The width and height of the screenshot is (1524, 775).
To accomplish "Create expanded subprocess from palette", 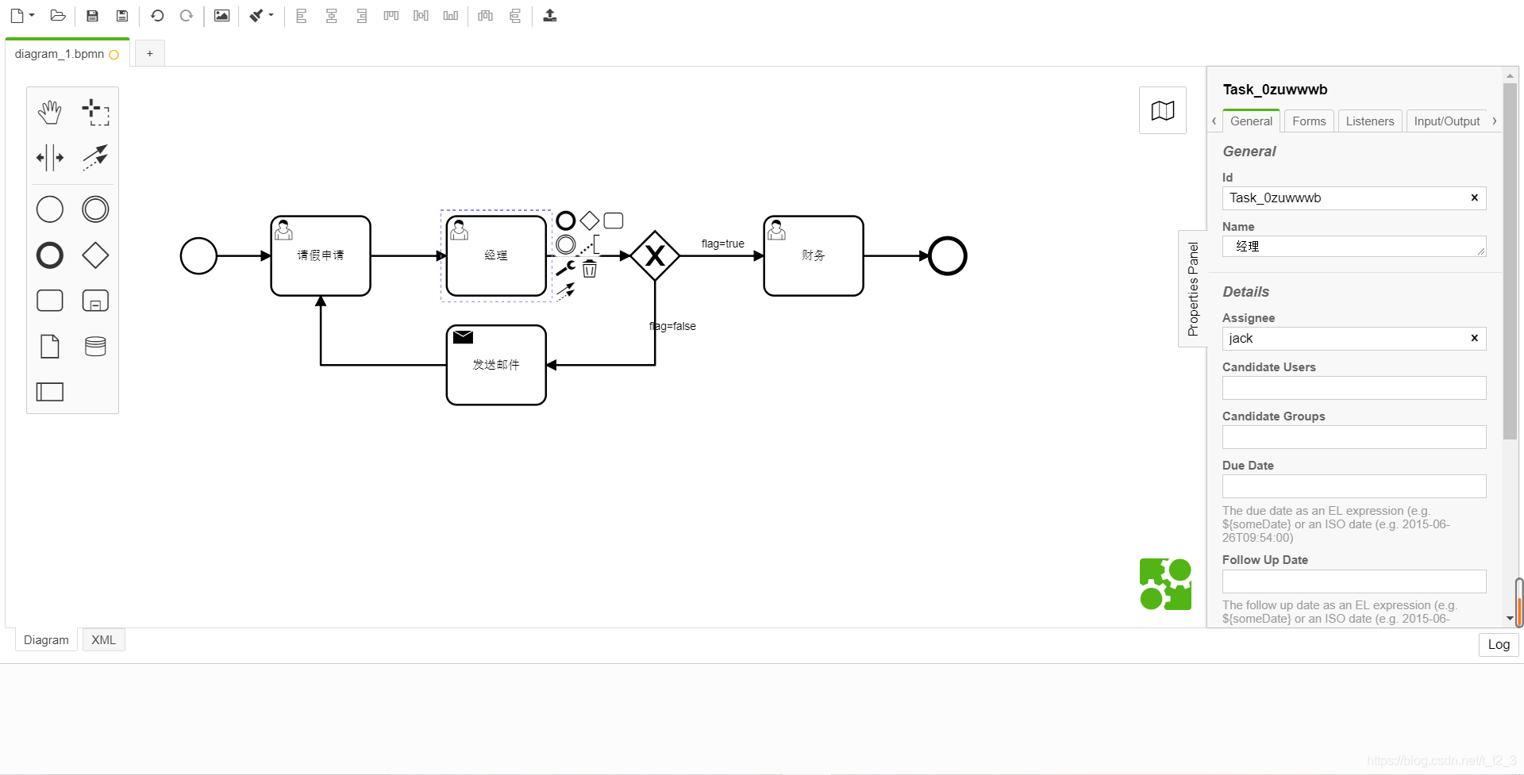I will click(x=95, y=301).
